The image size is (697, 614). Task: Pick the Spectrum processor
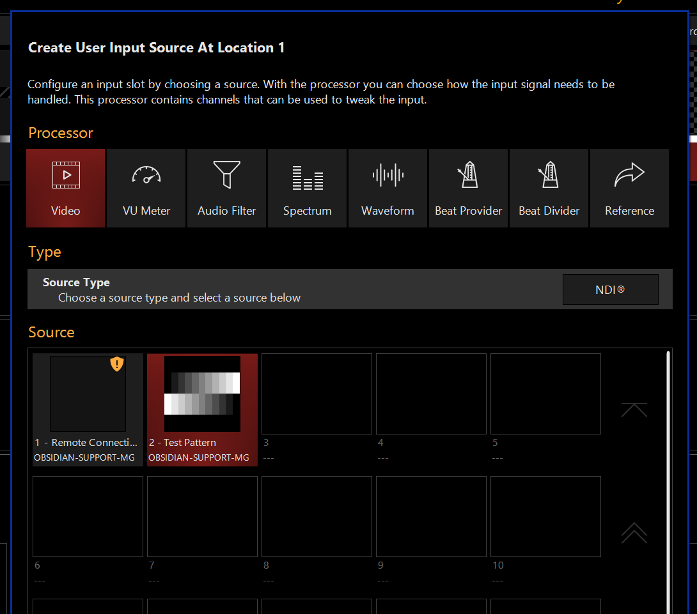tap(307, 188)
